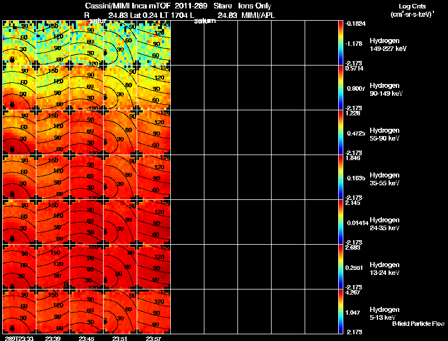Click the 'Hydrogen 55-90 keV' label
This screenshot has height=341, width=448.
coord(385,134)
